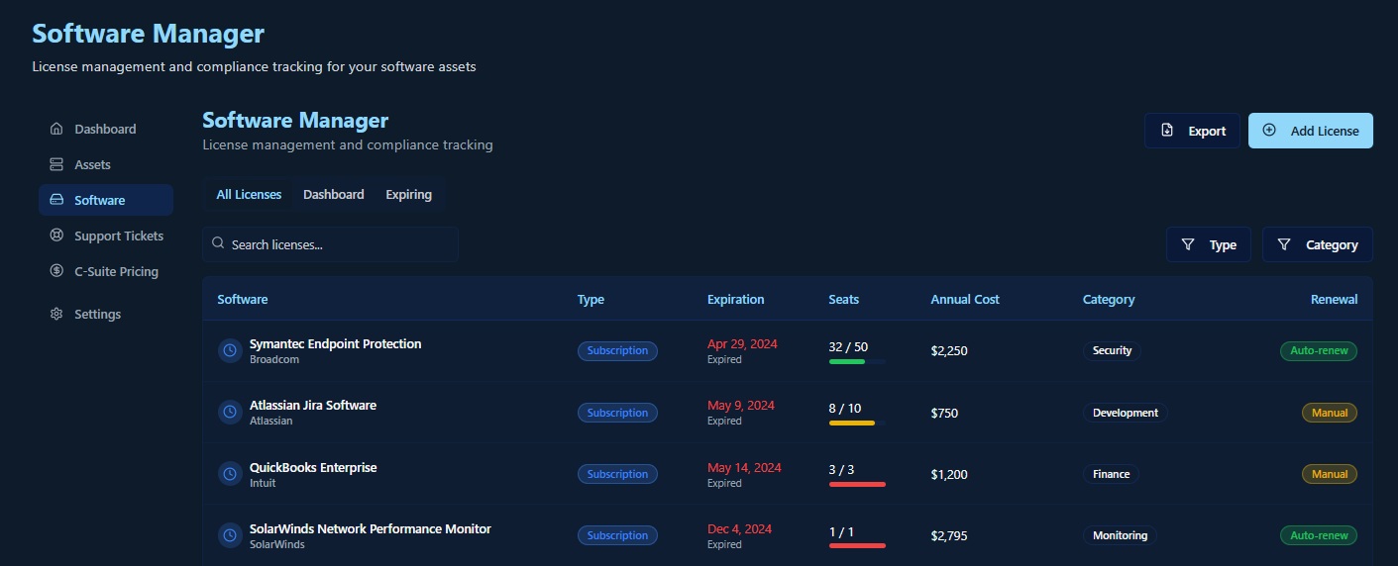Sort the table by Expiration column header
Viewport: 1398px width, 566px height.
[x=735, y=299]
